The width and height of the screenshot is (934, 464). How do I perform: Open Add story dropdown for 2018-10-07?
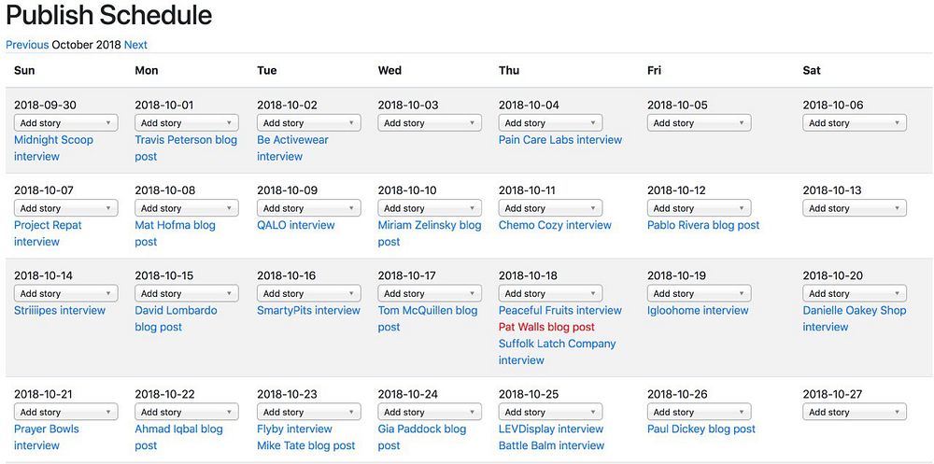[x=66, y=208]
